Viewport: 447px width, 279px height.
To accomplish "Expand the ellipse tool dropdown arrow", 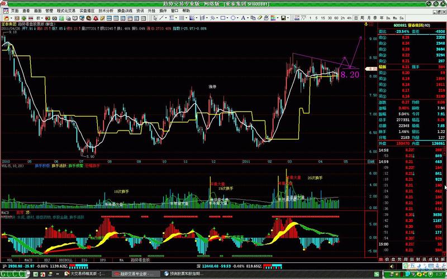I will point(237,18).
